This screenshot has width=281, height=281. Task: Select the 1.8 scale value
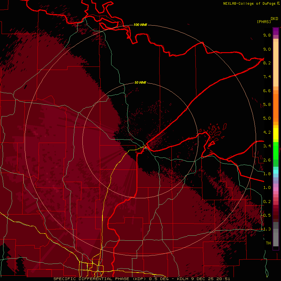(267, 174)
